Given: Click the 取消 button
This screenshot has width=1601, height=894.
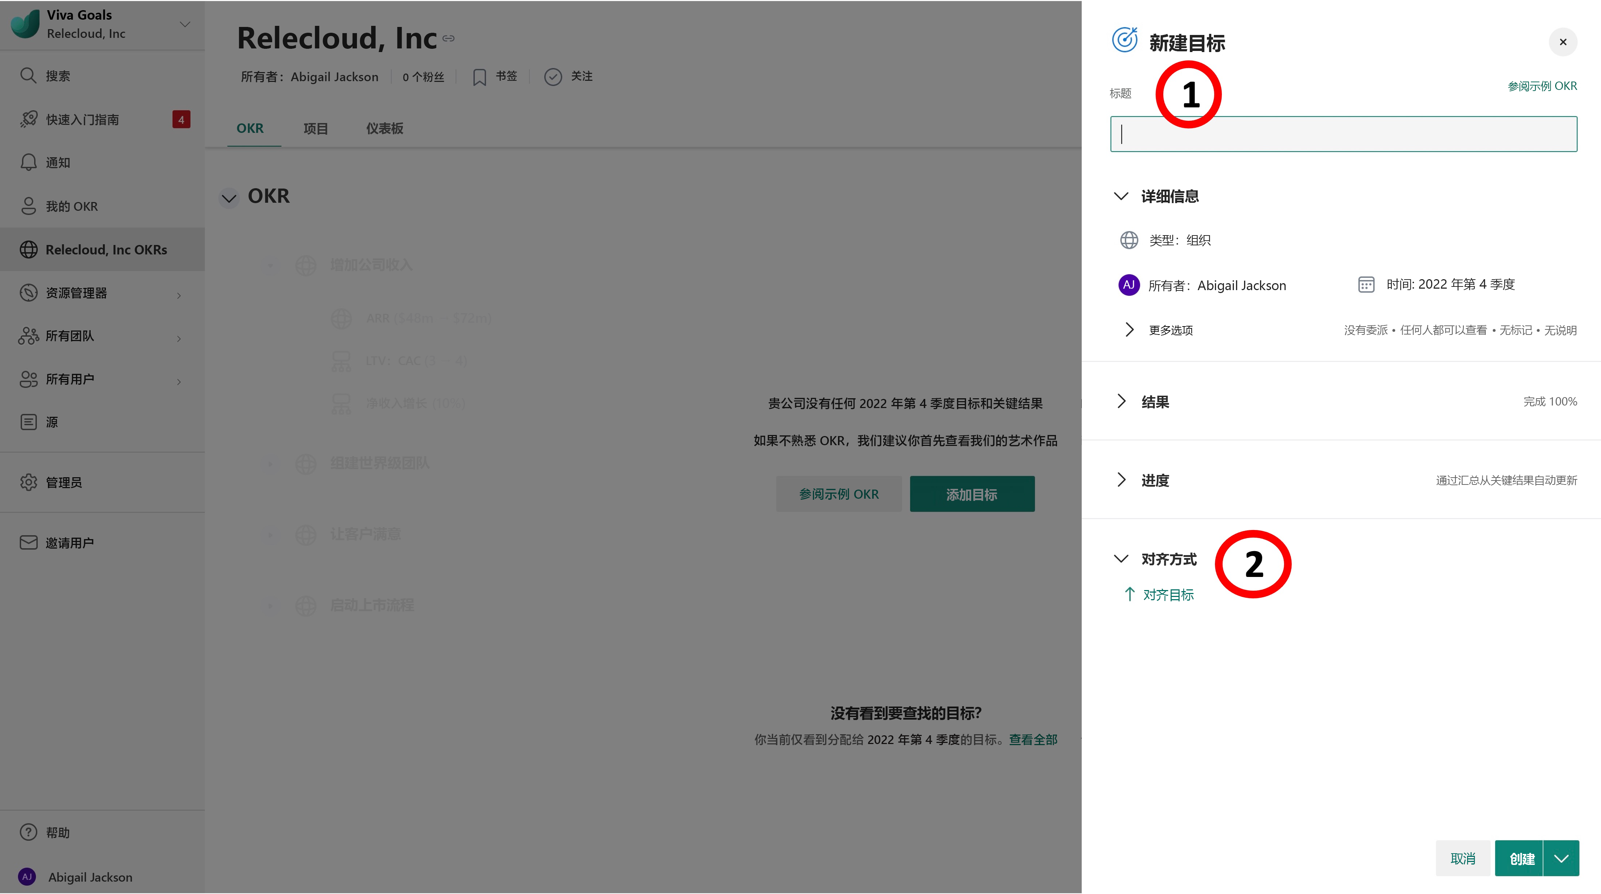Looking at the screenshot, I should click(1462, 858).
